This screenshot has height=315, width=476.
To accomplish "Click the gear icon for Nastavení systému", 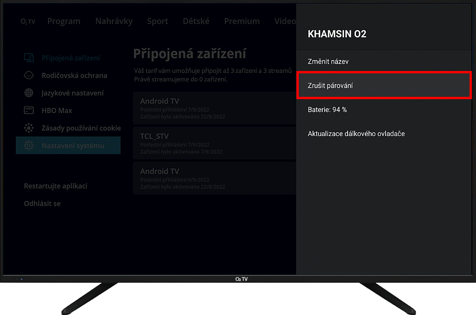I will pyautogui.click(x=29, y=146).
